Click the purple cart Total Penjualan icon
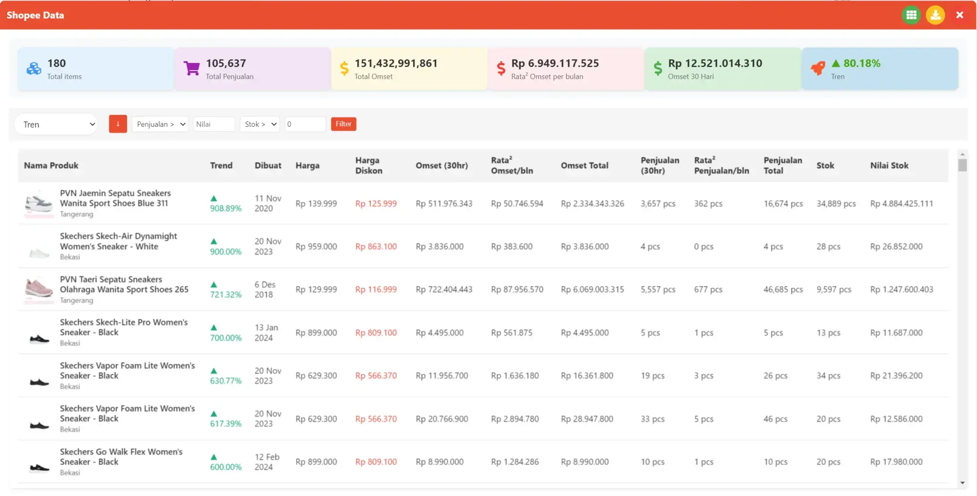 191,69
